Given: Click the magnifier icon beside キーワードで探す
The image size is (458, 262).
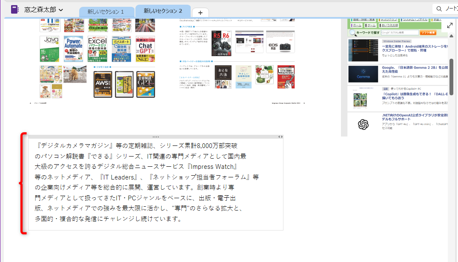Looking at the screenshot, I should (352, 33).
